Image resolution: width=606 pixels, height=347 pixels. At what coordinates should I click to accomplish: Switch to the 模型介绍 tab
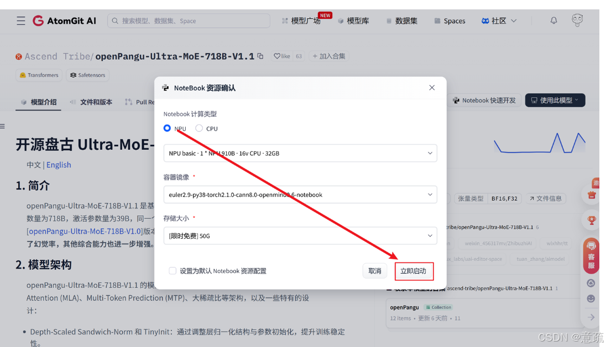click(39, 102)
